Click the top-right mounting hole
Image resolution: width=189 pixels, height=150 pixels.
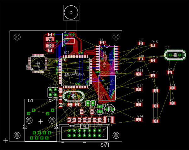coord(116,37)
